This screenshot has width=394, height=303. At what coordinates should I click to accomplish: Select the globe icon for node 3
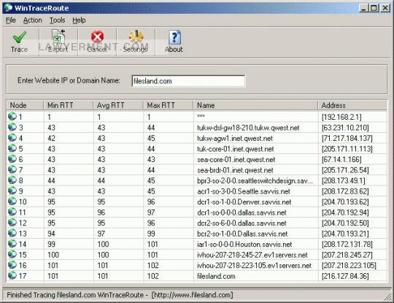tap(12, 127)
